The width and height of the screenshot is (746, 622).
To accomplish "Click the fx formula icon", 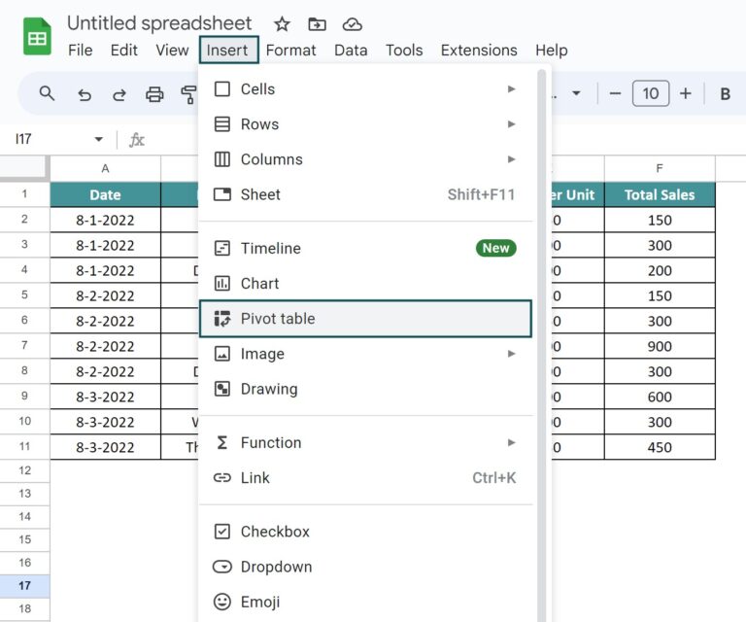I will click(x=137, y=140).
